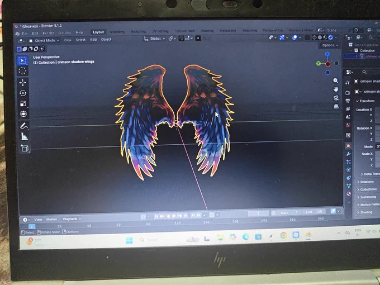Select the Annotate tool
The width and height of the screenshot is (380, 285).
click(x=23, y=126)
